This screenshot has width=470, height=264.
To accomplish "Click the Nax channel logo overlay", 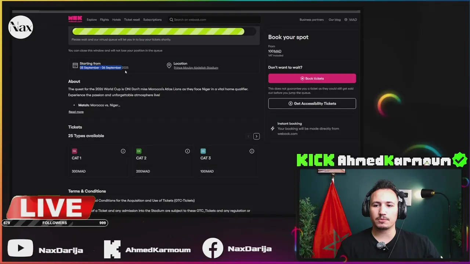I will pyautogui.click(x=21, y=27).
